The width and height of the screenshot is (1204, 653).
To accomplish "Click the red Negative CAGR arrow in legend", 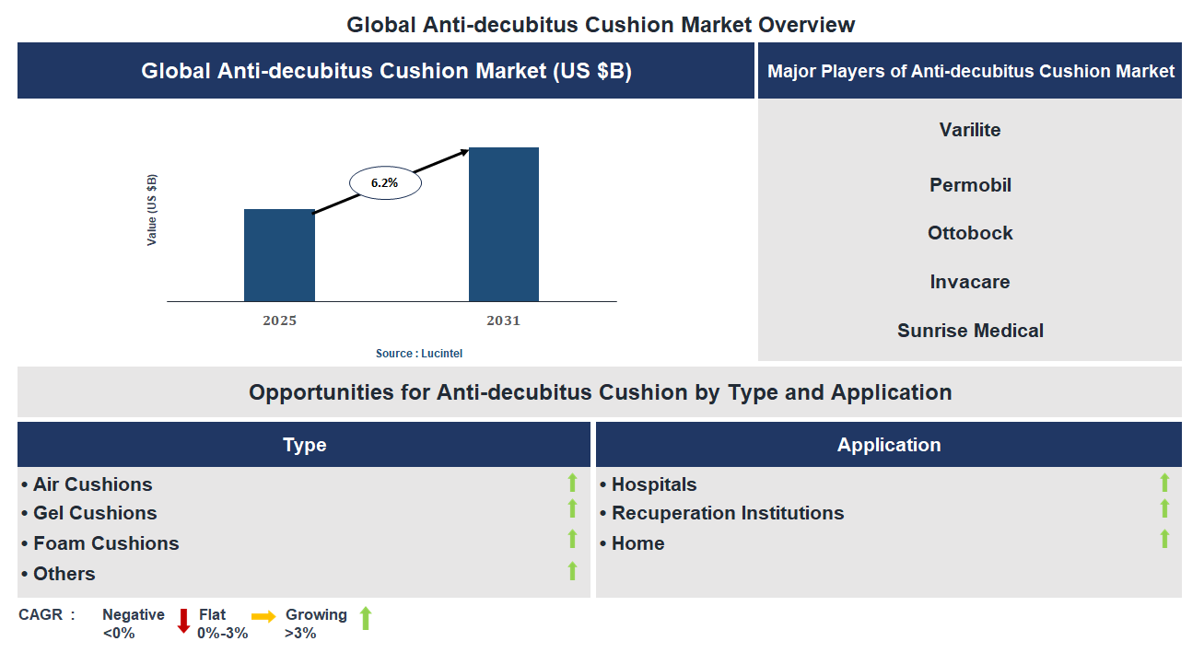I will coord(182,619).
